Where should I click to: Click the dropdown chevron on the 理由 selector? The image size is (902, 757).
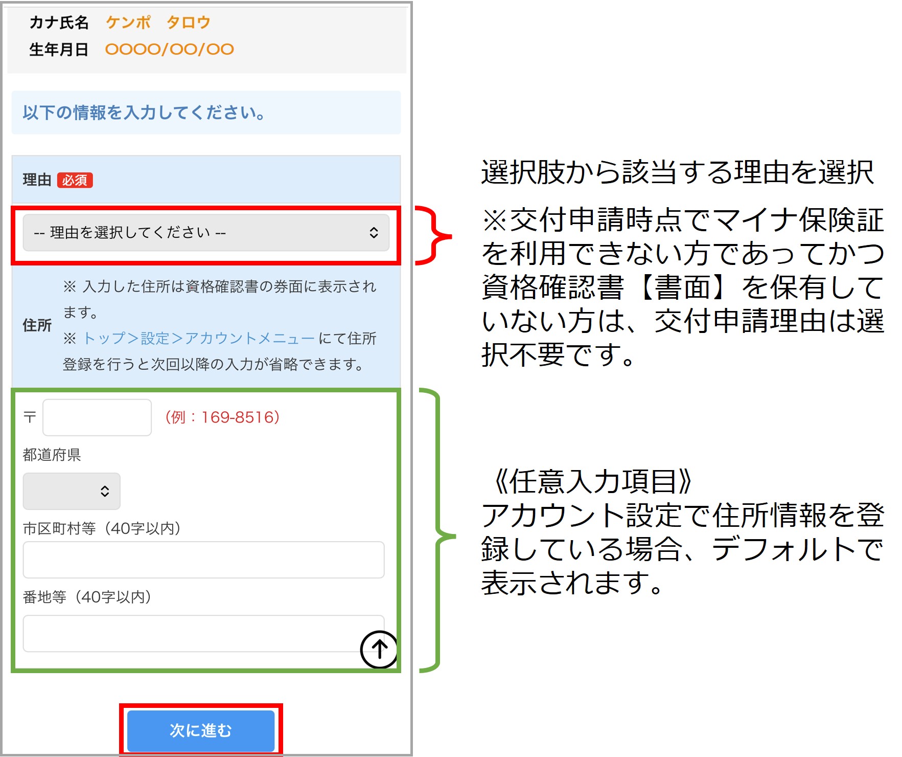click(374, 233)
